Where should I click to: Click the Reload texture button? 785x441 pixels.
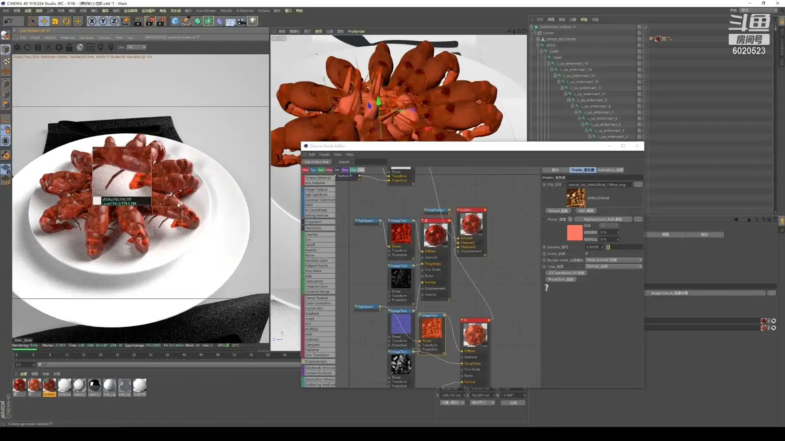pyautogui.click(x=558, y=211)
